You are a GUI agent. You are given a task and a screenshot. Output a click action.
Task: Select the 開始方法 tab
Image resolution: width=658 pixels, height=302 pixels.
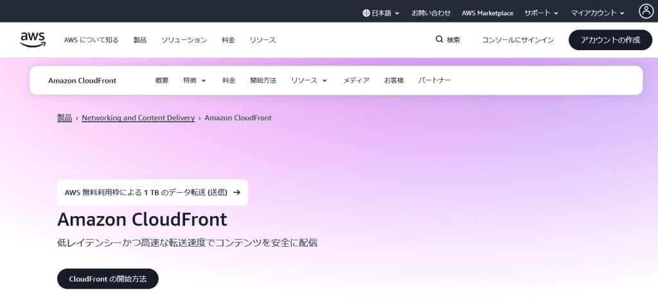(263, 80)
